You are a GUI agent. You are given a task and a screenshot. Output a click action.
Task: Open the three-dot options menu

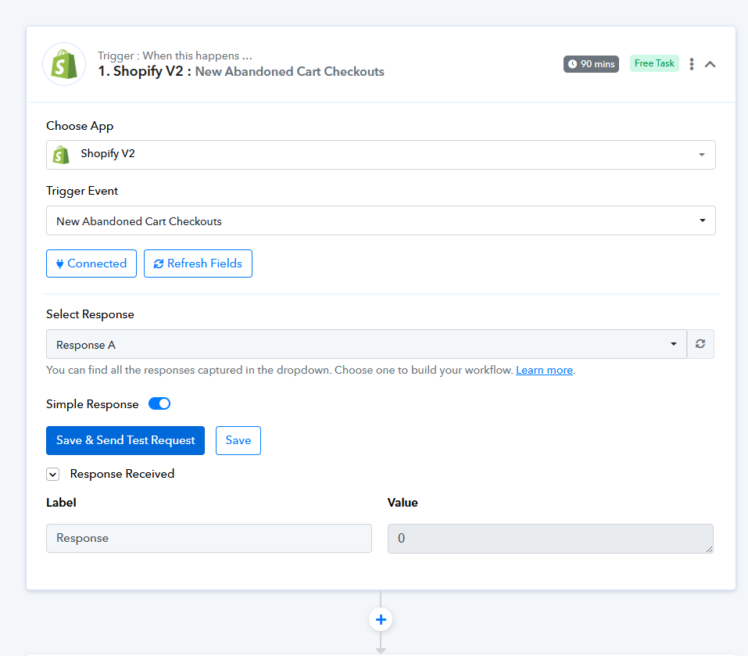coord(691,64)
